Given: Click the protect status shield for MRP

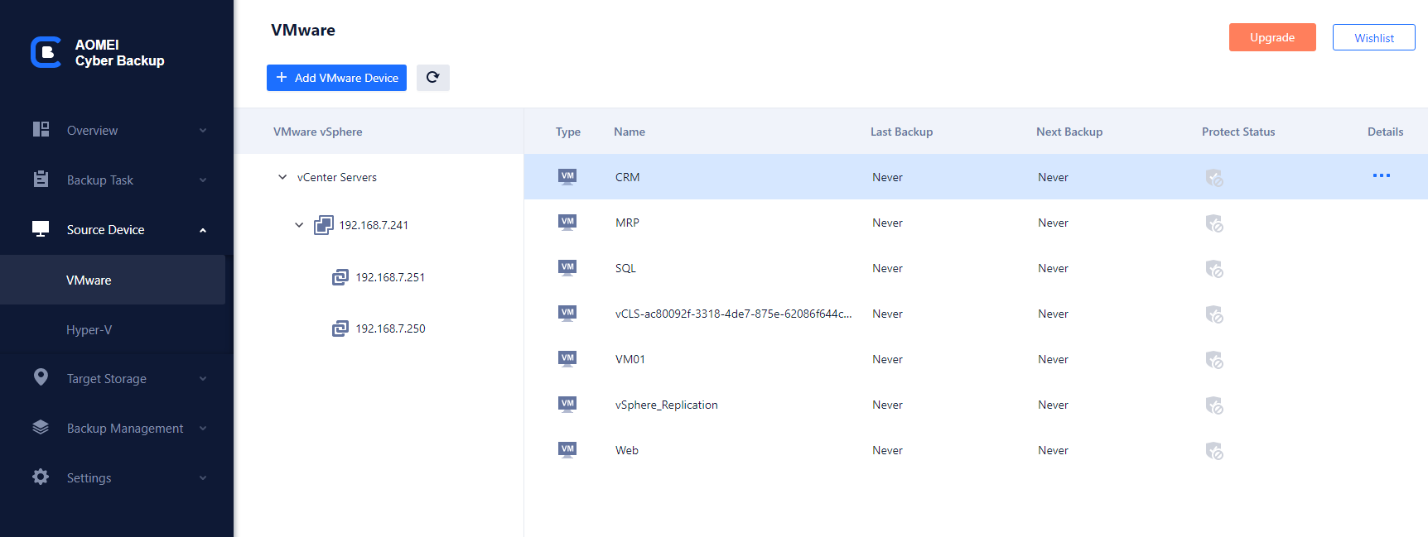Looking at the screenshot, I should [1214, 223].
